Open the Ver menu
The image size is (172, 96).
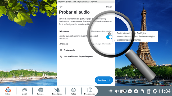pyautogui.click(x=74, y=2)
